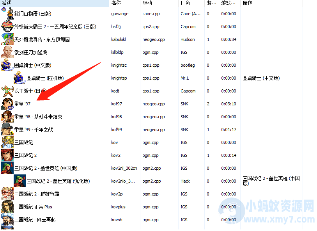Click the 狱门山物语 (日版) game icon
Image resolution: width=317 pixels, height=231 pixels.
point(7,14)
